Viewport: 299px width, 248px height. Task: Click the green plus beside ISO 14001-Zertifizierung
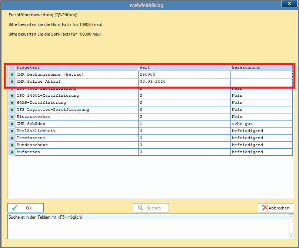coord(12,96)
